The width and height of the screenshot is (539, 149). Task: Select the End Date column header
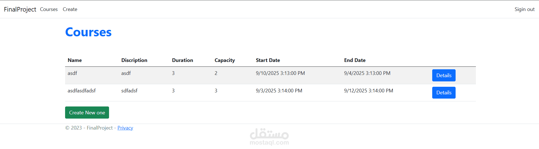[355, 60]
